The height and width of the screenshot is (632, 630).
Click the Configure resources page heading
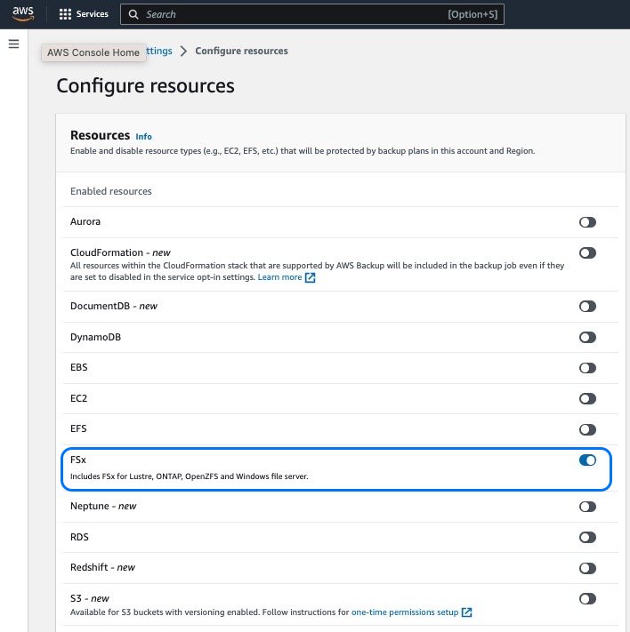point(145,86)
